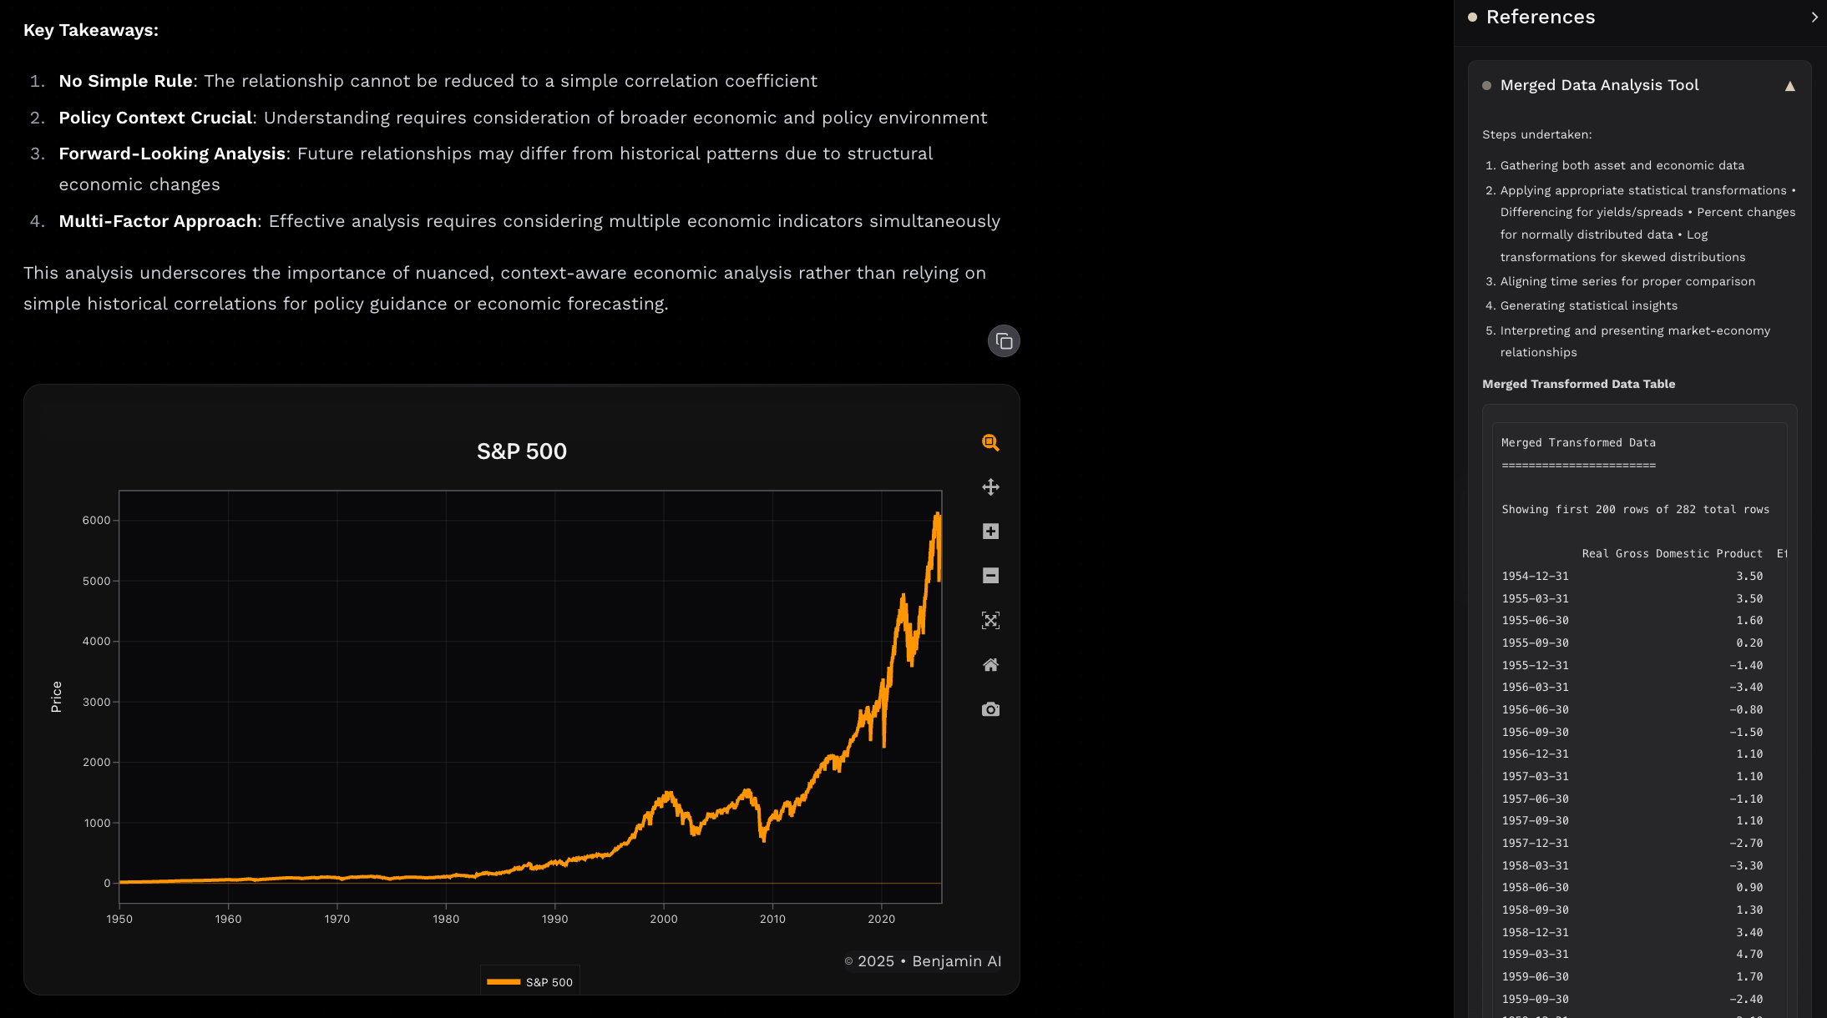Image resolution: width=1827 pixels, height=1018 pixels.
Task: Reset chart axes using the home icon
Action: click(x=990, y=664)
